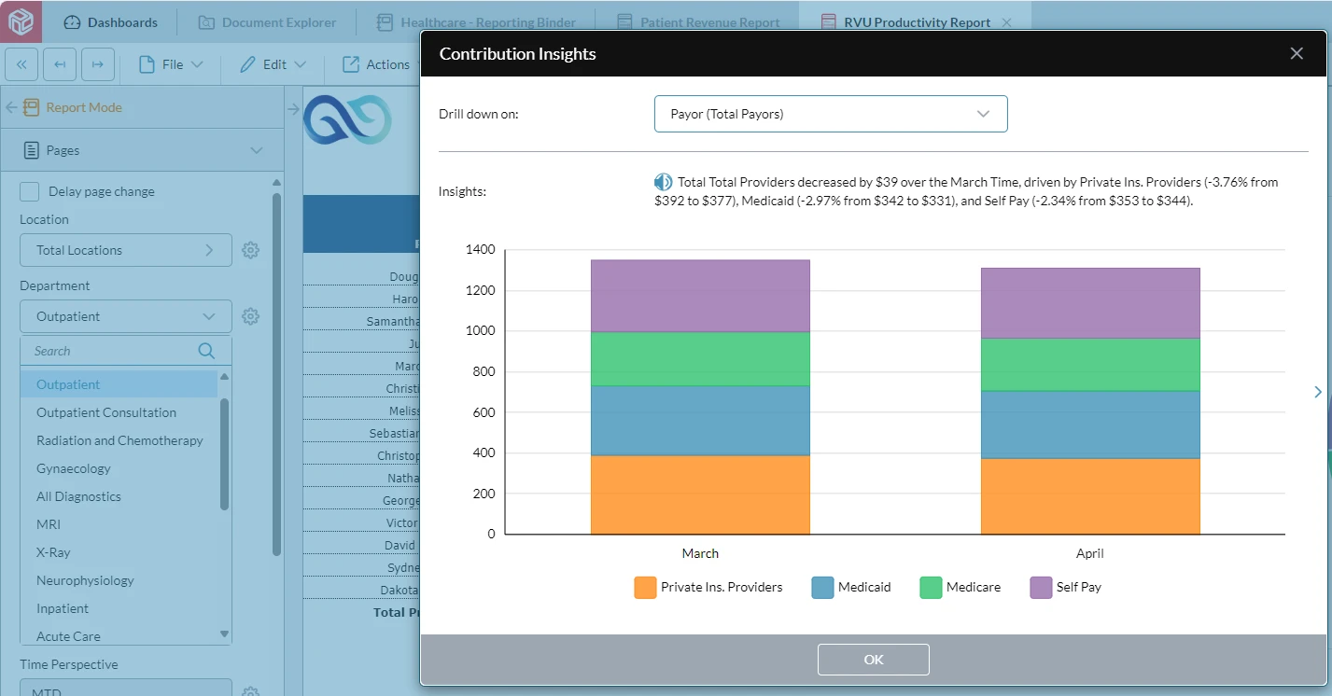Click next insight right chevron
The image size is (1332, 696).
(1317, 392)
